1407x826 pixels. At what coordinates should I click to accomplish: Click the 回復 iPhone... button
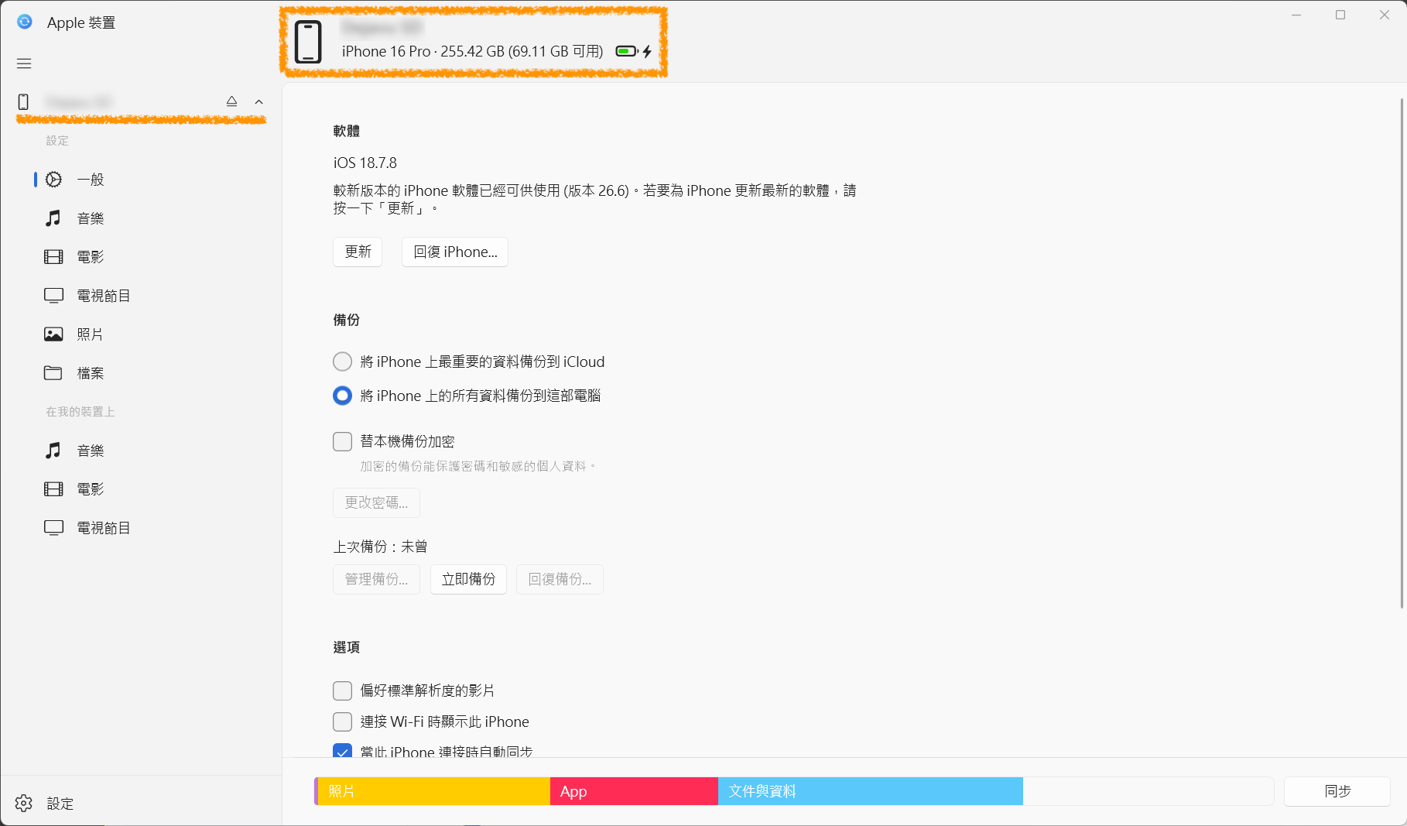(x=455, y=252)
